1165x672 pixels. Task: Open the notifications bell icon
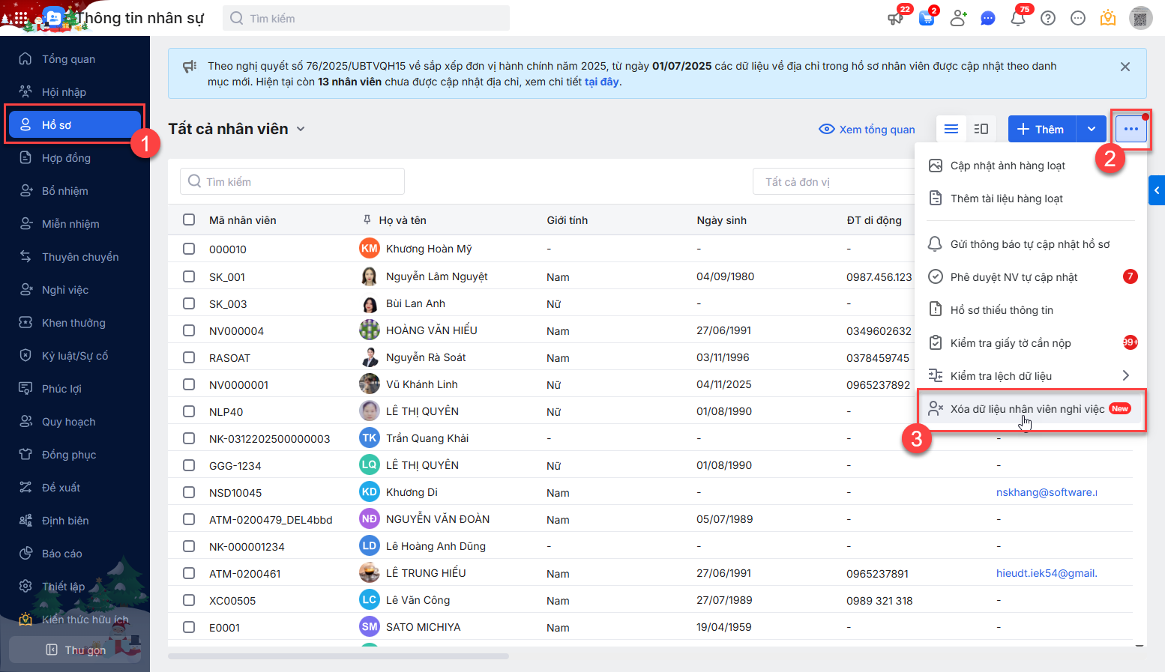tap(1017, 18)
